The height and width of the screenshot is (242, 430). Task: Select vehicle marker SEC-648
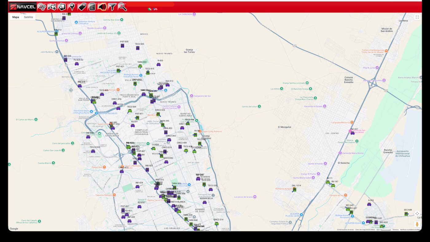[406, 214]
